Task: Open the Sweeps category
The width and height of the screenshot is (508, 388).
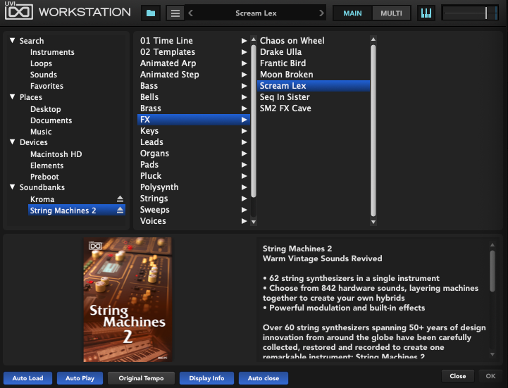Action: click(x=194, y=210)
